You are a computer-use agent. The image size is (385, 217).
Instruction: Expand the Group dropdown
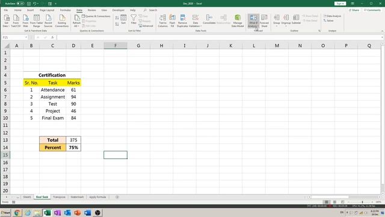[x=277, y=26]
